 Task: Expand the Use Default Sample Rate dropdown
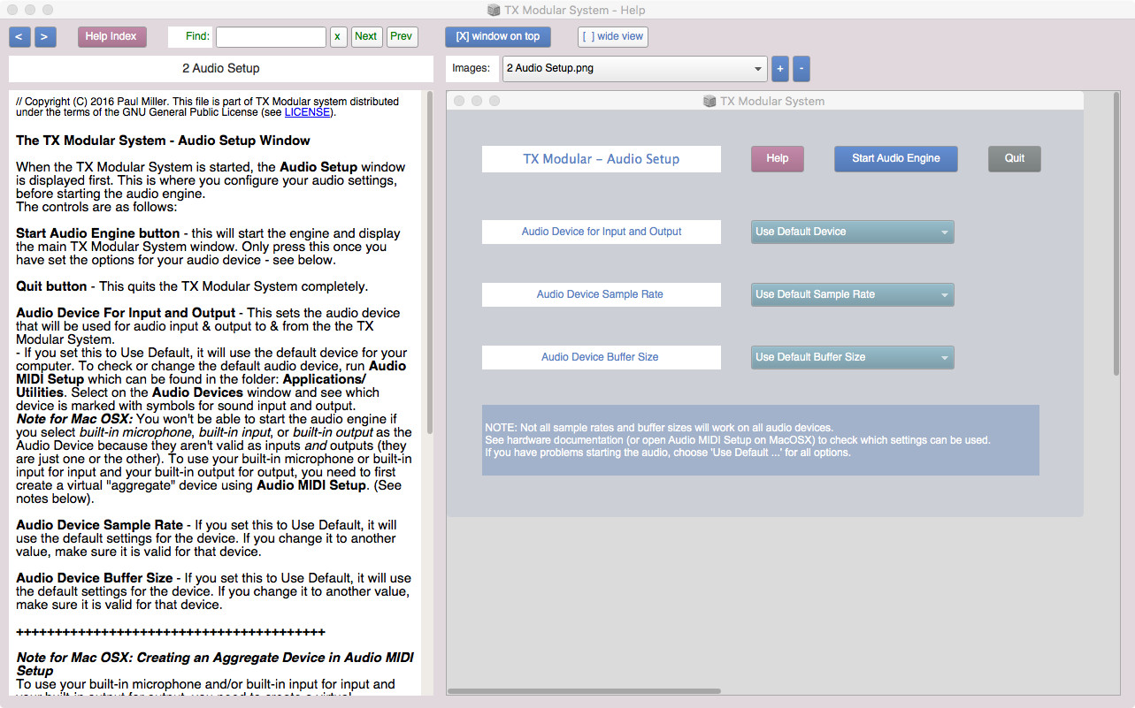point(852,295)
